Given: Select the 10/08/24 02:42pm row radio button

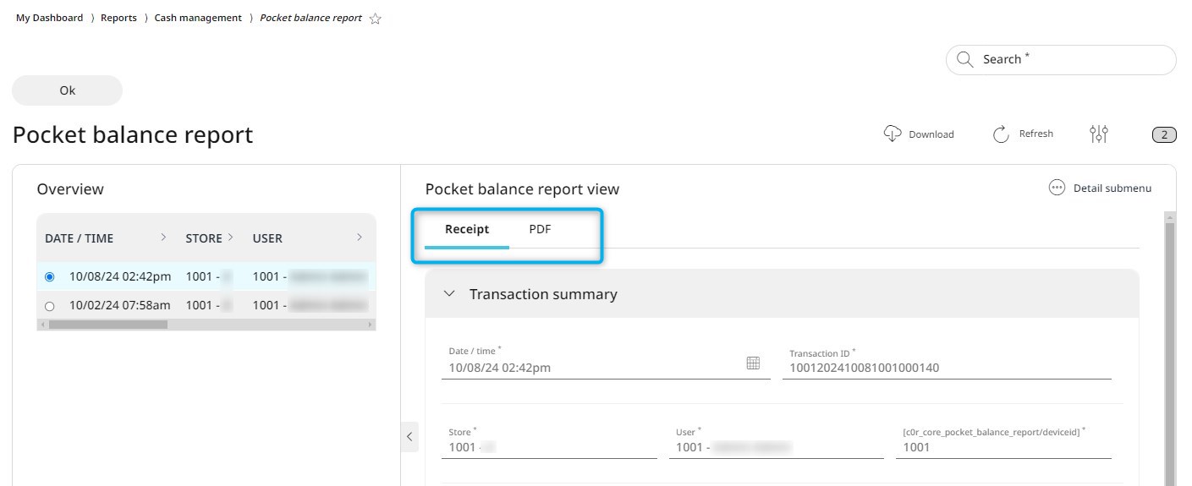Looking at the screenshot, I should click(49, 277).
